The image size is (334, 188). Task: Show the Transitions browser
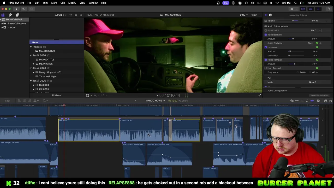(x=331, y=101)
